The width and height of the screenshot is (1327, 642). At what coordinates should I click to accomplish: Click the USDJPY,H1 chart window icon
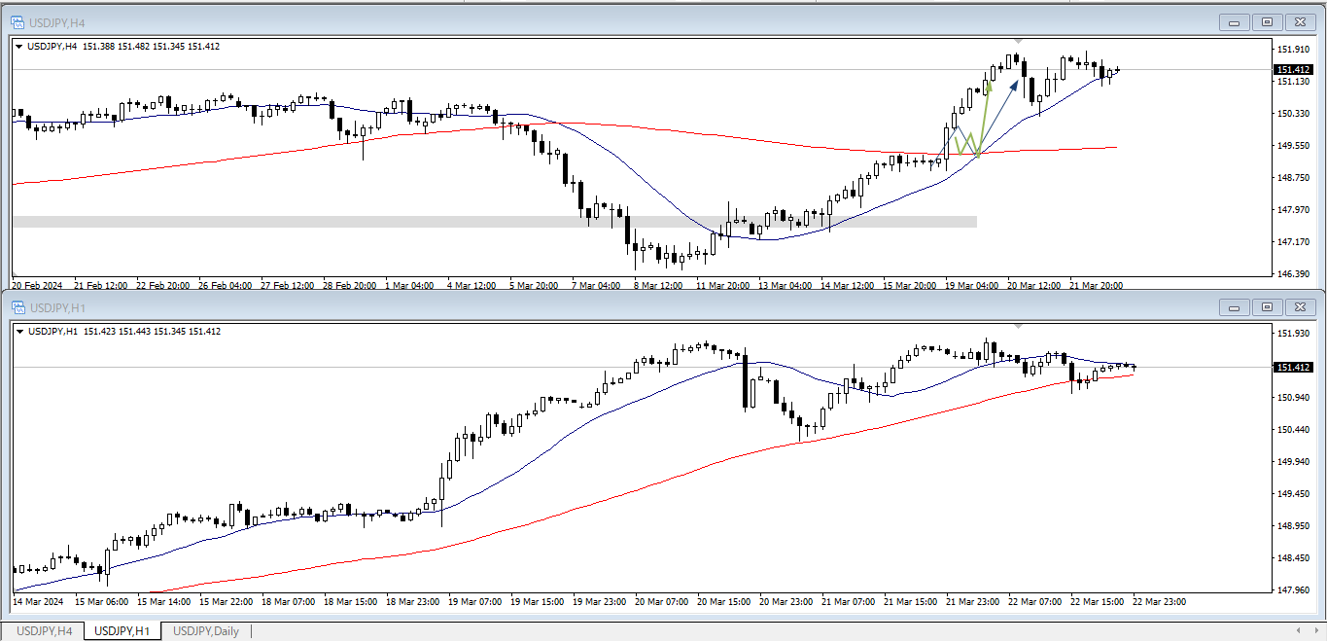pos(17,307)
